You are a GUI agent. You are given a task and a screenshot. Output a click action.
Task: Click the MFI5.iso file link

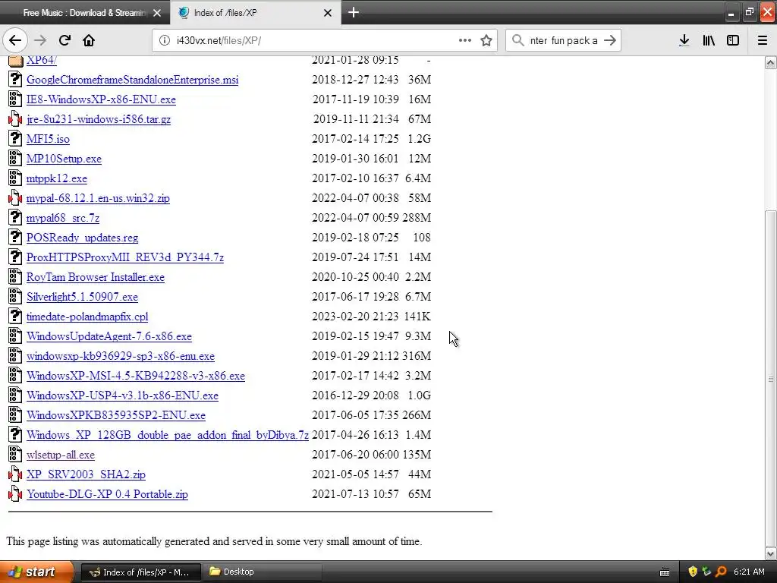point(48,139)
